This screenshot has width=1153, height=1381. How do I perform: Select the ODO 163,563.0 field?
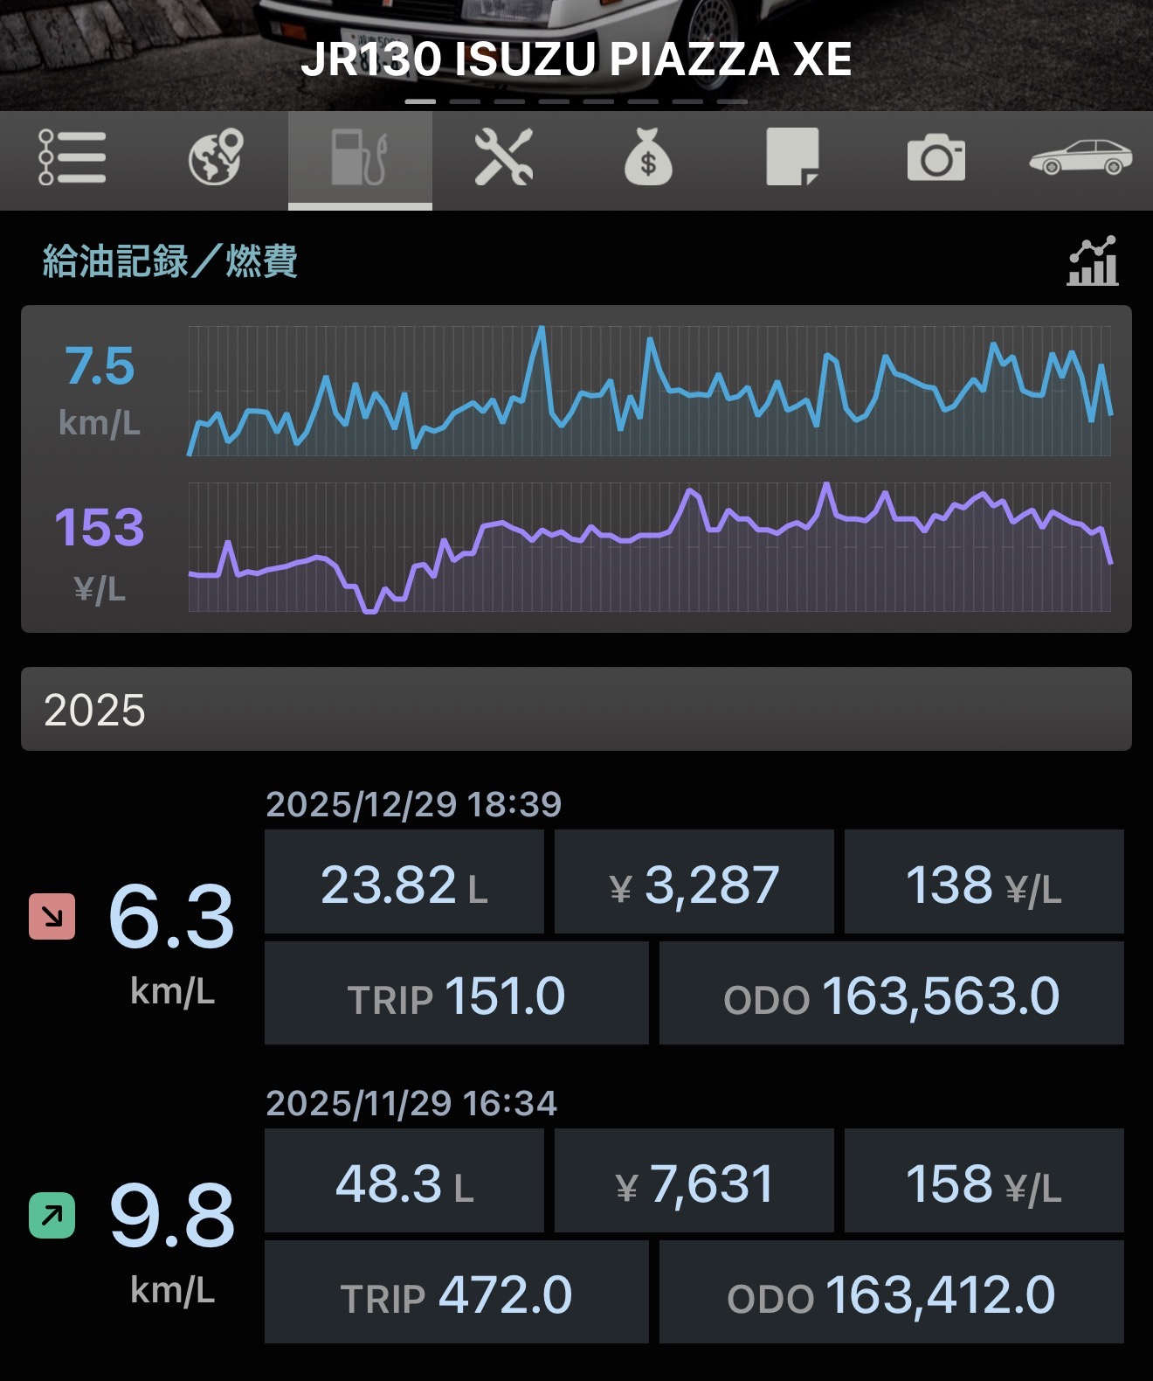891,994
